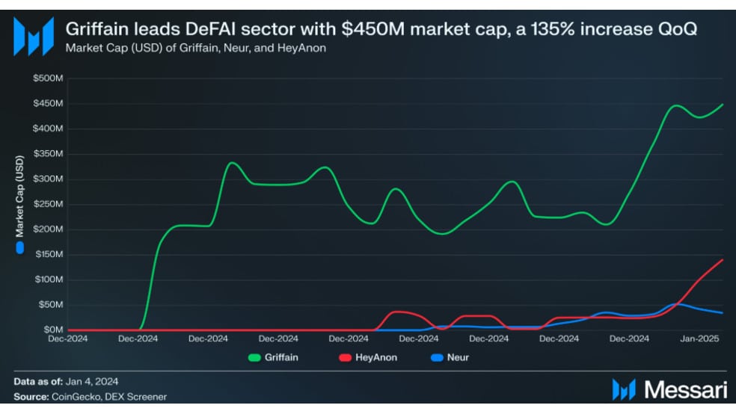Click the blue Neur legend swatch

click(x=437, y=358)
